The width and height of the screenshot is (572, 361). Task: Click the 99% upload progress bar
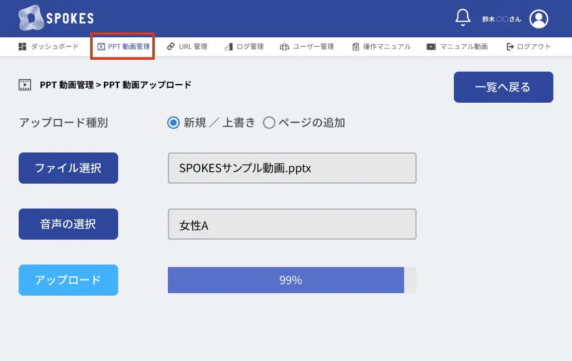(x=292, y=280)
